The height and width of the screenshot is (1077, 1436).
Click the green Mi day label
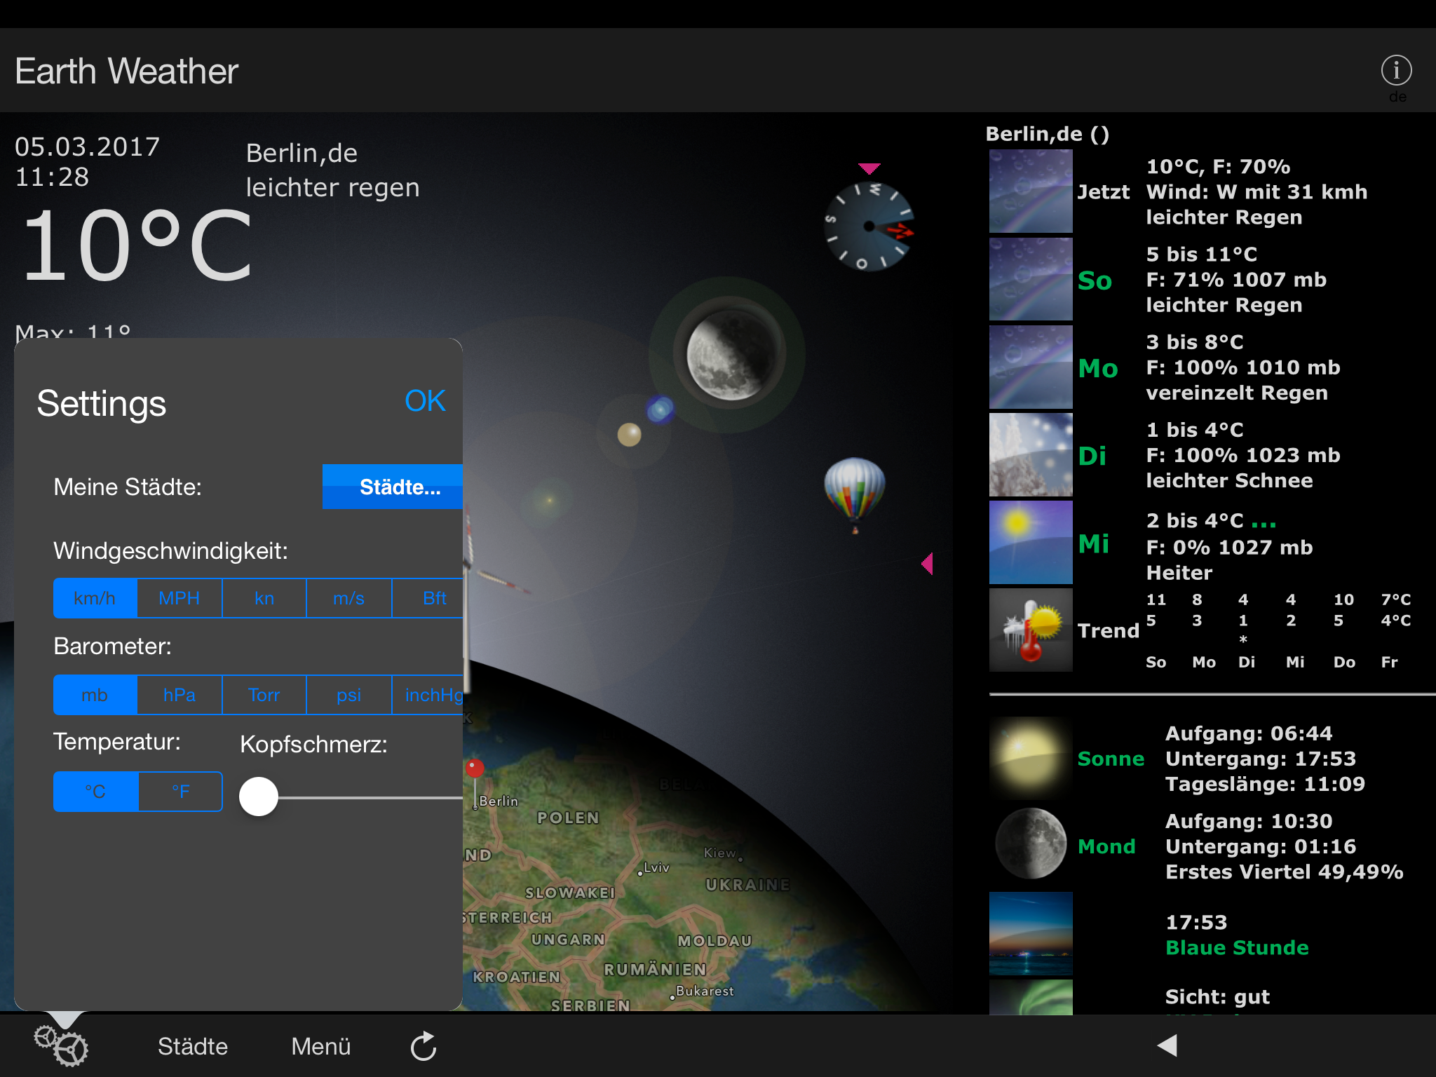[1094, 543]
